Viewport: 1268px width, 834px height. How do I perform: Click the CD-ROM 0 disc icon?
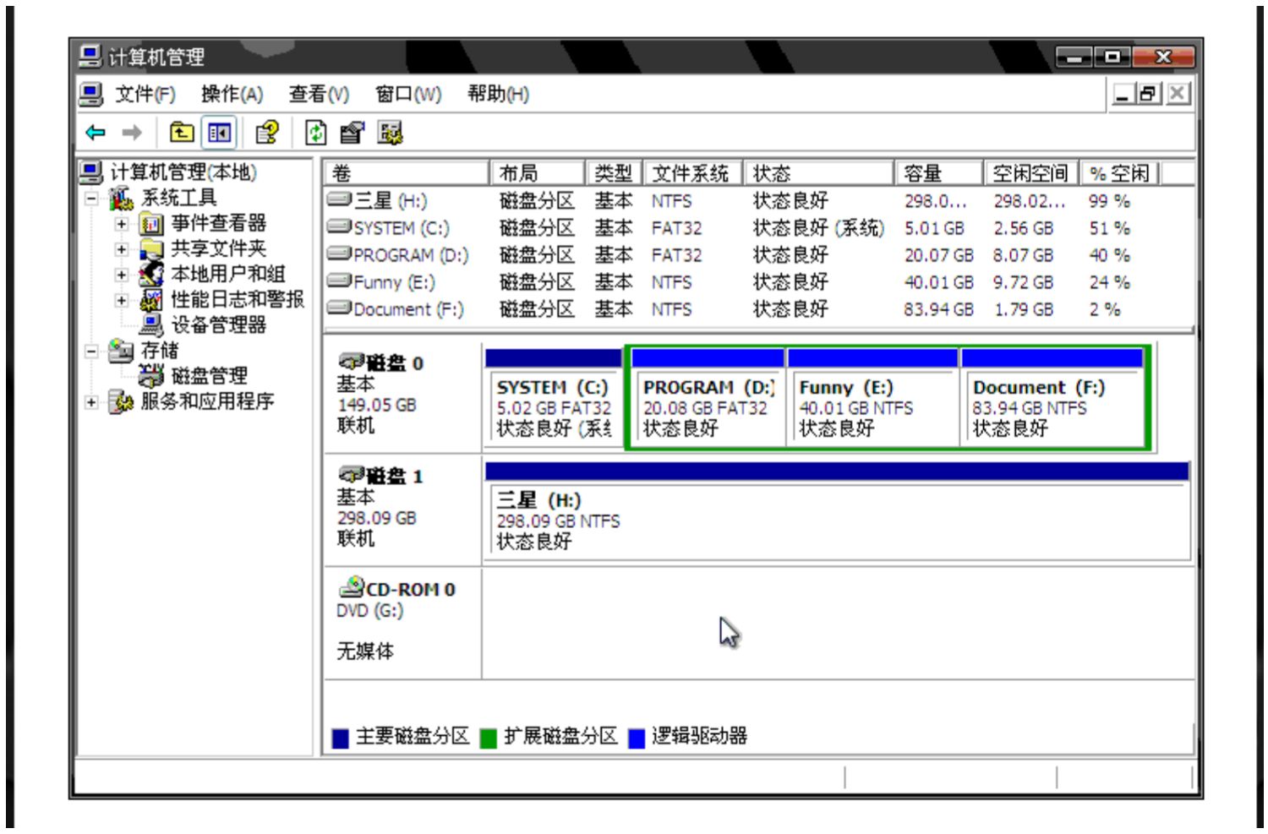(x=352, y=587)
